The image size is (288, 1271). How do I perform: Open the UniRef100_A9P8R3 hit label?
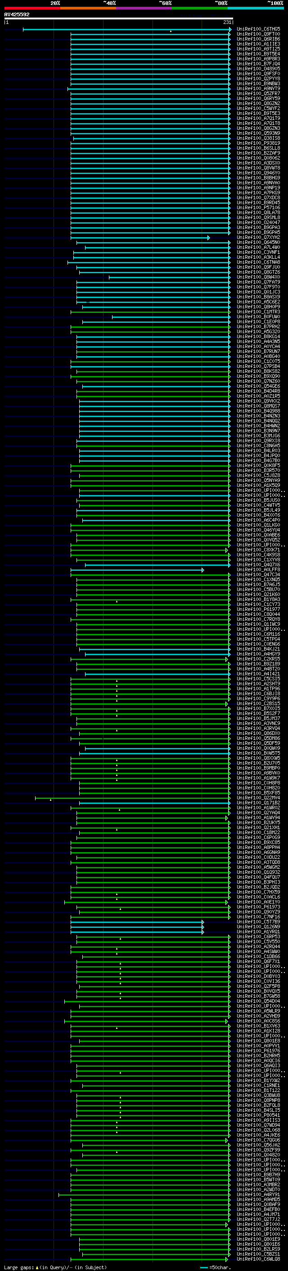[258, 59]
